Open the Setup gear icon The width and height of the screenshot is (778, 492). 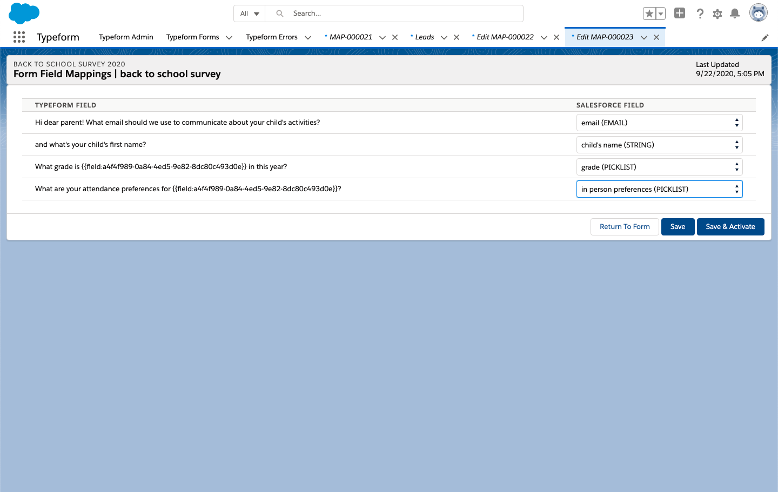click(717, 14)
